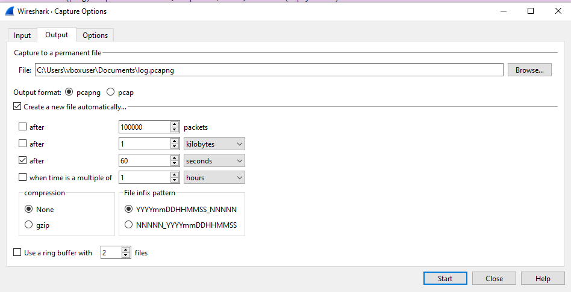
Task: Expand the seconds unit dropdown
Action: [214, 161]
